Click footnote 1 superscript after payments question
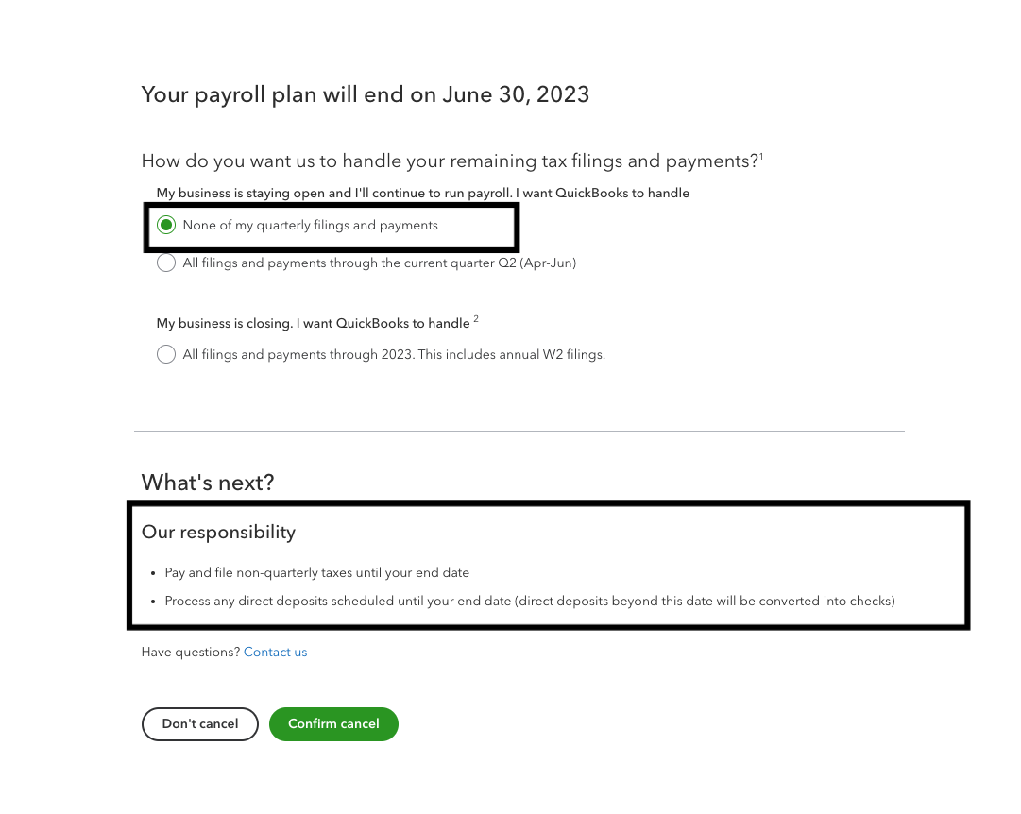Image resolution: width=1021 pixels, height=814 pixels. click(761, 156)
